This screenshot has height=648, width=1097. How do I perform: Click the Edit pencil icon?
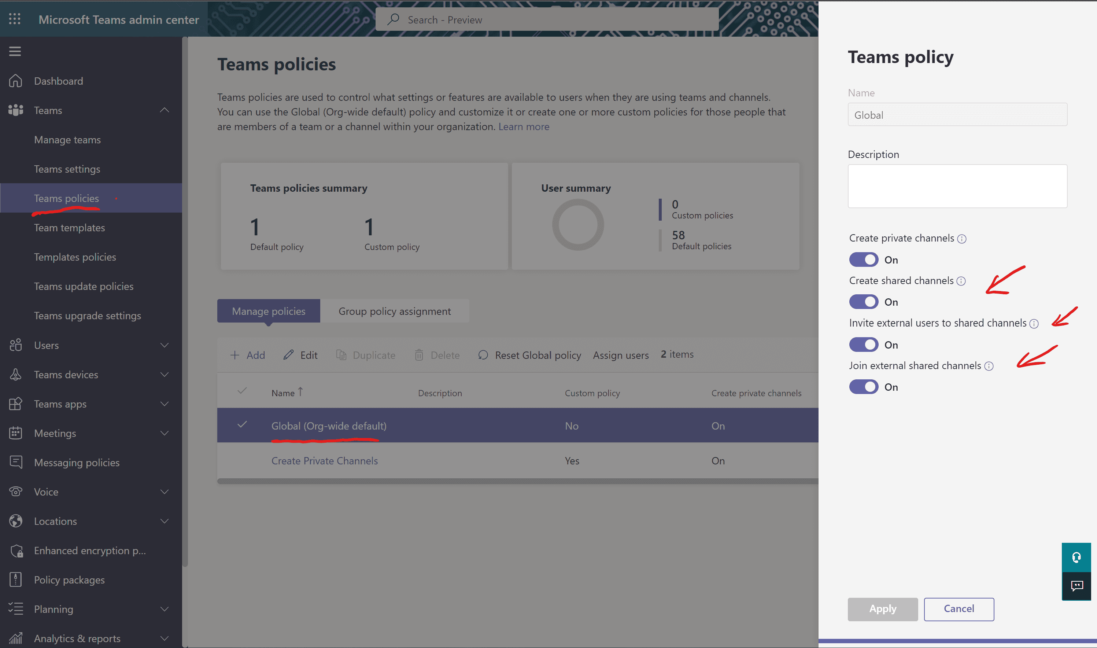coord(288,355)
